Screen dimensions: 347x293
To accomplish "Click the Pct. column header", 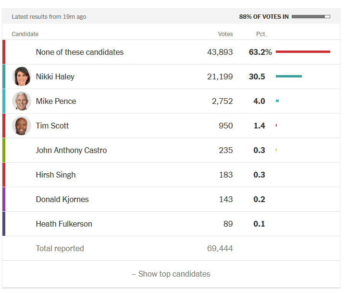I will (261, 34).
